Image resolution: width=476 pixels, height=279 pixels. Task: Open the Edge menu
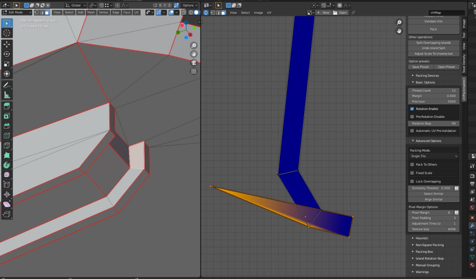click(116, 12)
